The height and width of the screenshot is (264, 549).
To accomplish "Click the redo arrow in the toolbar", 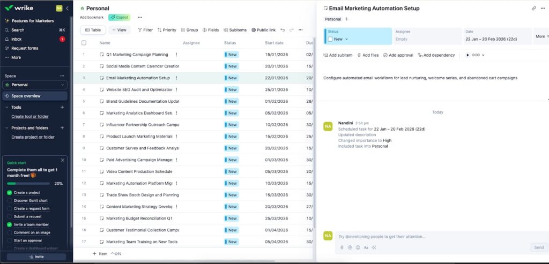I will tap(291, 30).
